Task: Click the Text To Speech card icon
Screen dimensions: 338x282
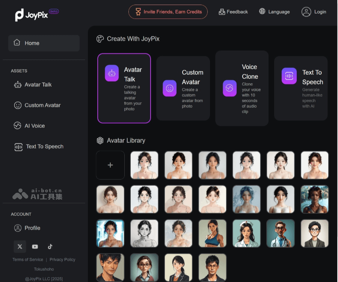Action: pyautogui.click(x=289, y=76)
